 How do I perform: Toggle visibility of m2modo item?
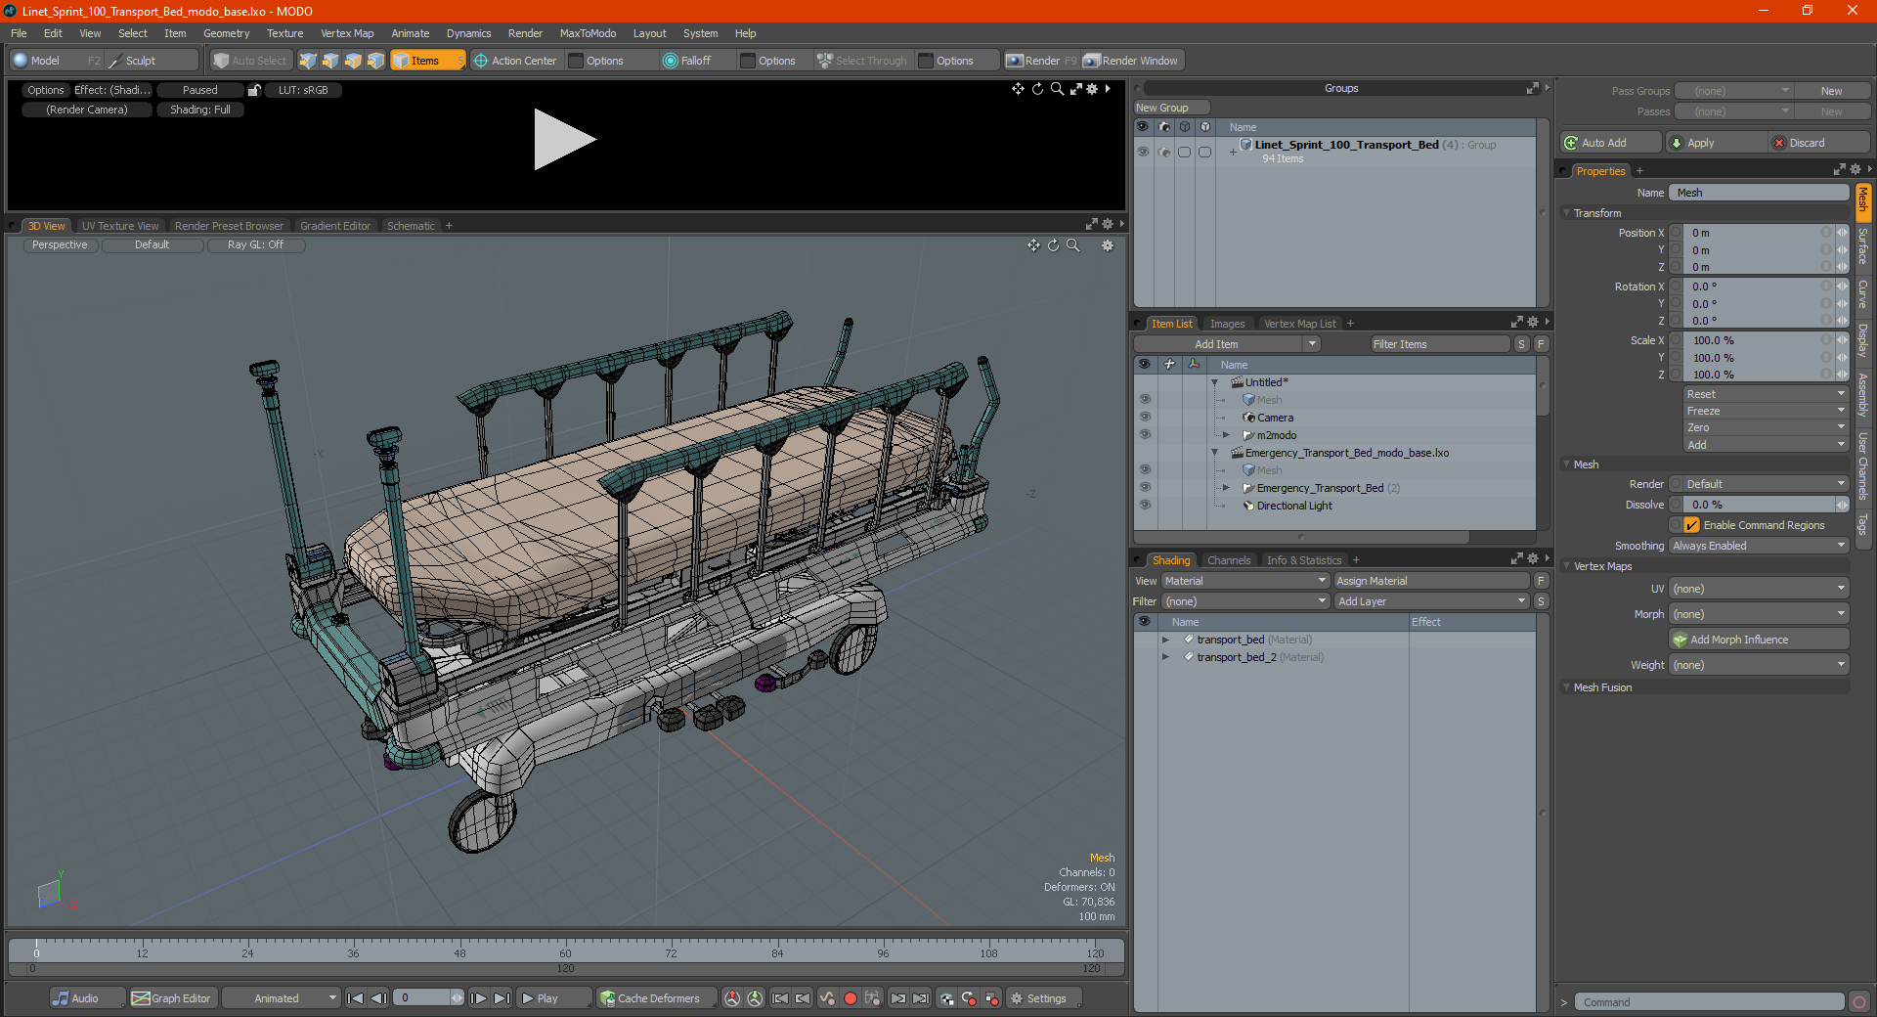pos(1145,435)
